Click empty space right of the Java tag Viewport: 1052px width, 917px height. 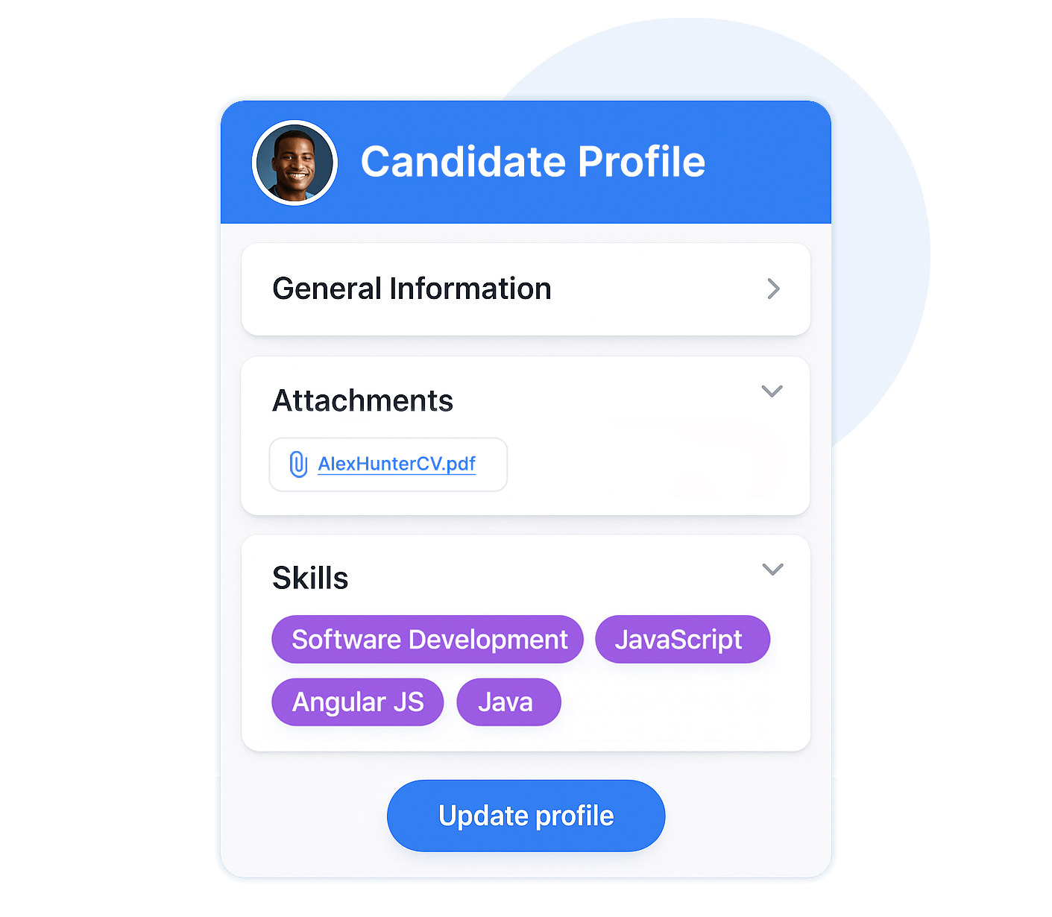[x=671, y=702]
